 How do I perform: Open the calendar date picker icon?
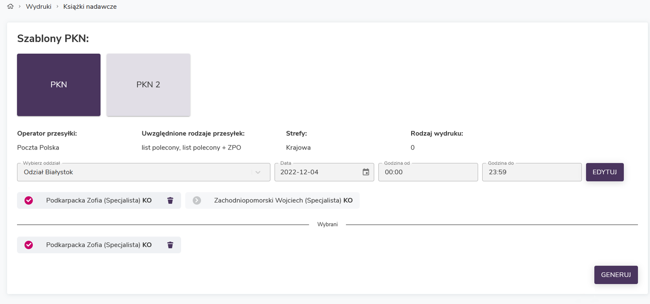pos(366,172)
